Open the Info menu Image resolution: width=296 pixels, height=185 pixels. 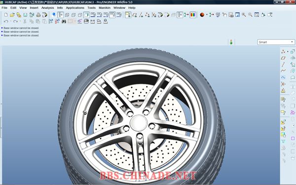[60, 8]
